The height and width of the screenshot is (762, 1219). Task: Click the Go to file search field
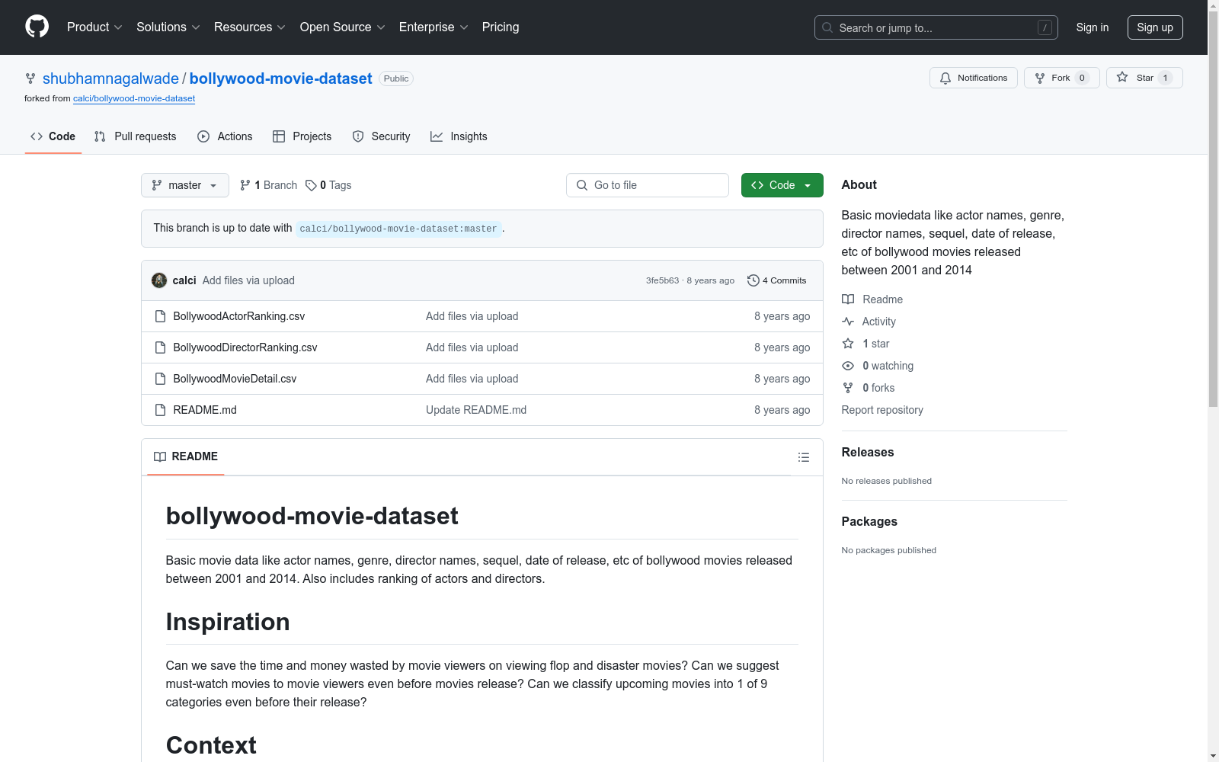pyautogui.click(x=648, y=185)
